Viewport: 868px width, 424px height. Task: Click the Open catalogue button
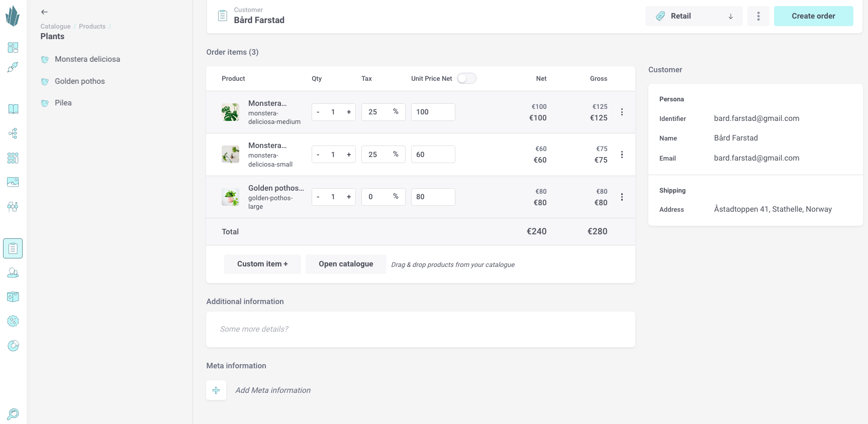(346, 264)
